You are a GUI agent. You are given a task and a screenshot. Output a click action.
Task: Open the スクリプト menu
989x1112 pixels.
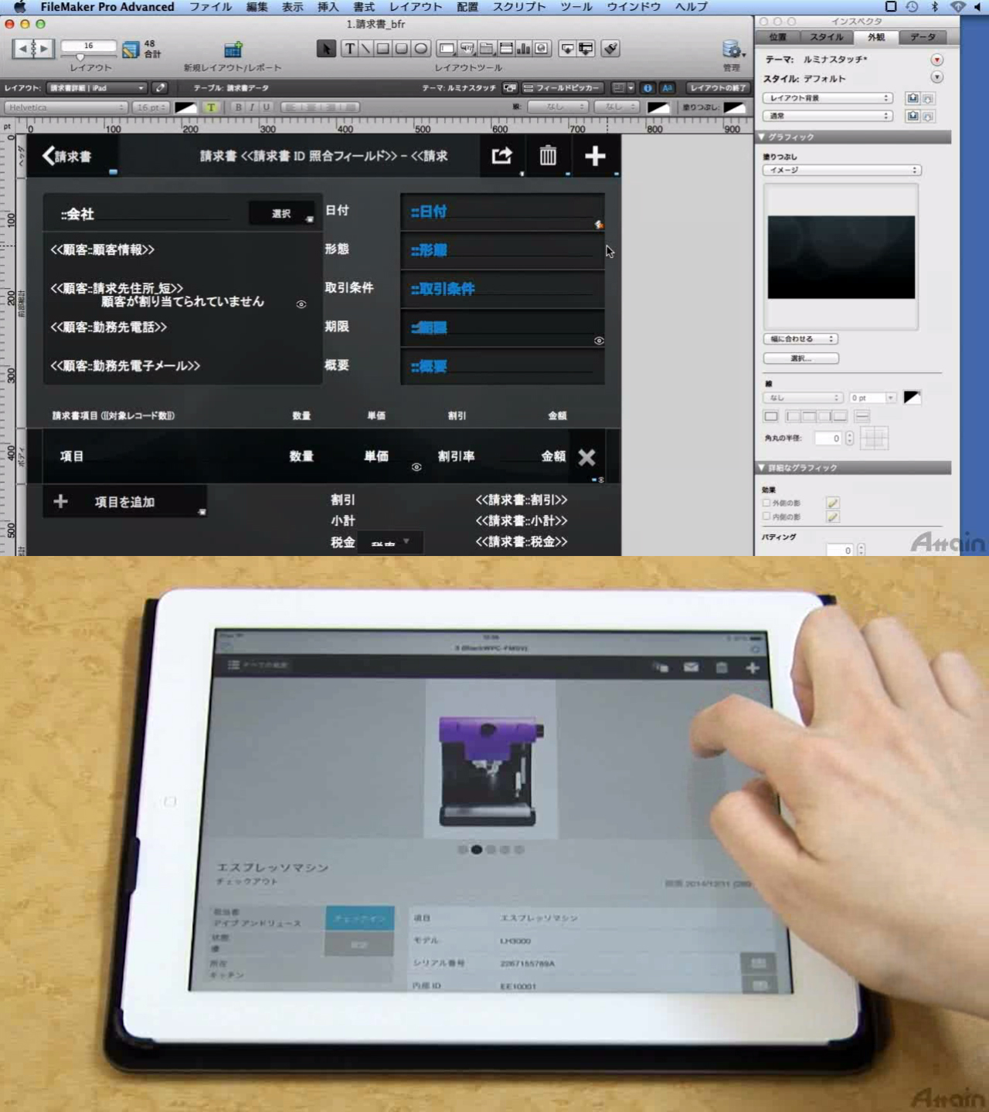click(519, 7)
